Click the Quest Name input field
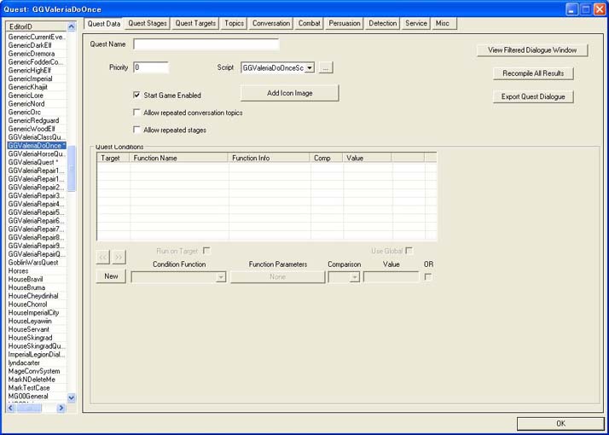 click(x=206, y=44)
